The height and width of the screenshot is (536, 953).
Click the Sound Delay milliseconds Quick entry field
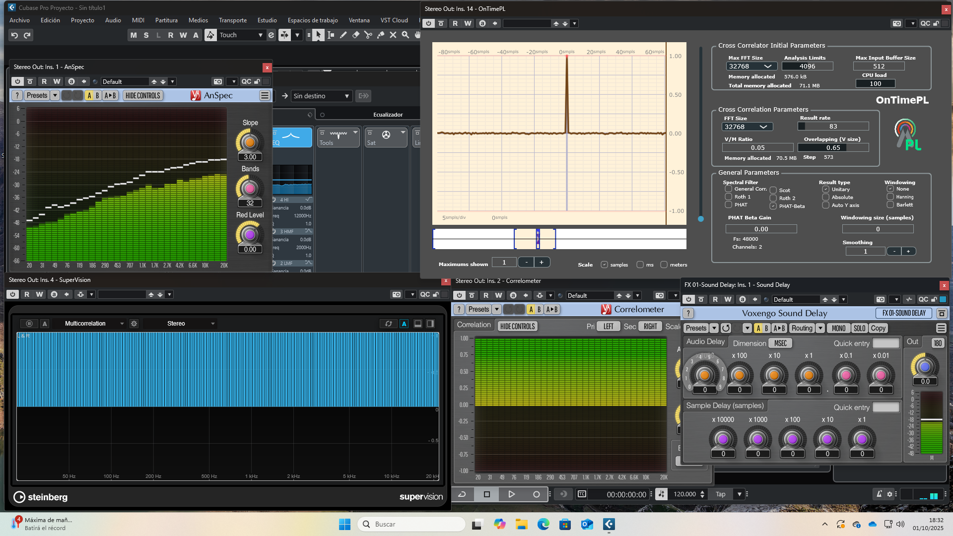(x=885, y=343)
